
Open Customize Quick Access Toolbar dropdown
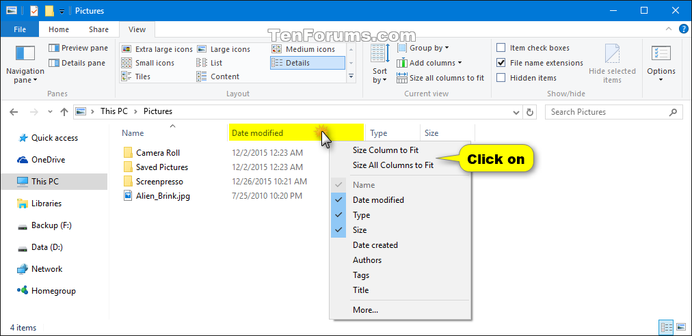[x=62, y=12]
